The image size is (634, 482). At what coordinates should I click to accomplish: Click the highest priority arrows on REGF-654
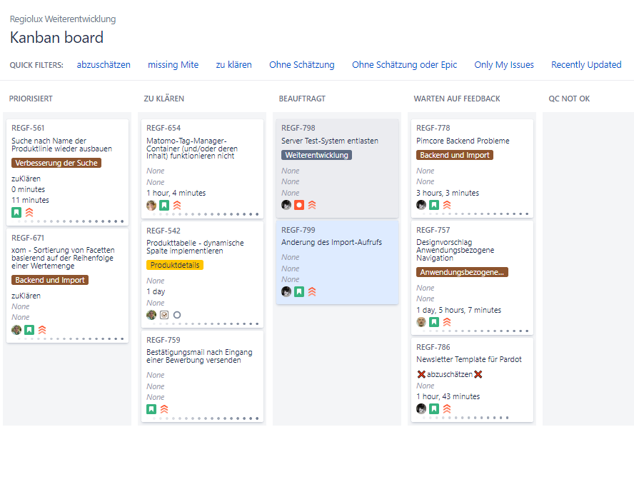177,206
